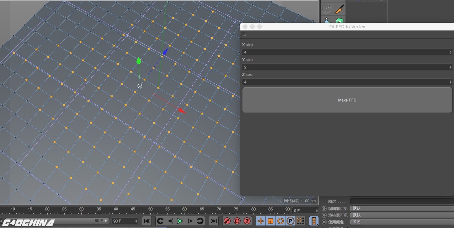Click frame 70 on the timeline ruler
The image size is (454, 228).
tap(219, 209)
